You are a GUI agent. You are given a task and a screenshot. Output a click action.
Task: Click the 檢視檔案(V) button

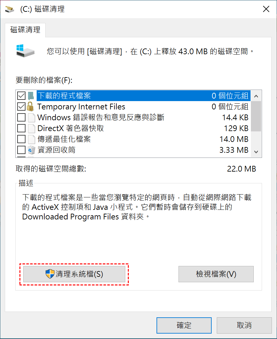(216, 274)
